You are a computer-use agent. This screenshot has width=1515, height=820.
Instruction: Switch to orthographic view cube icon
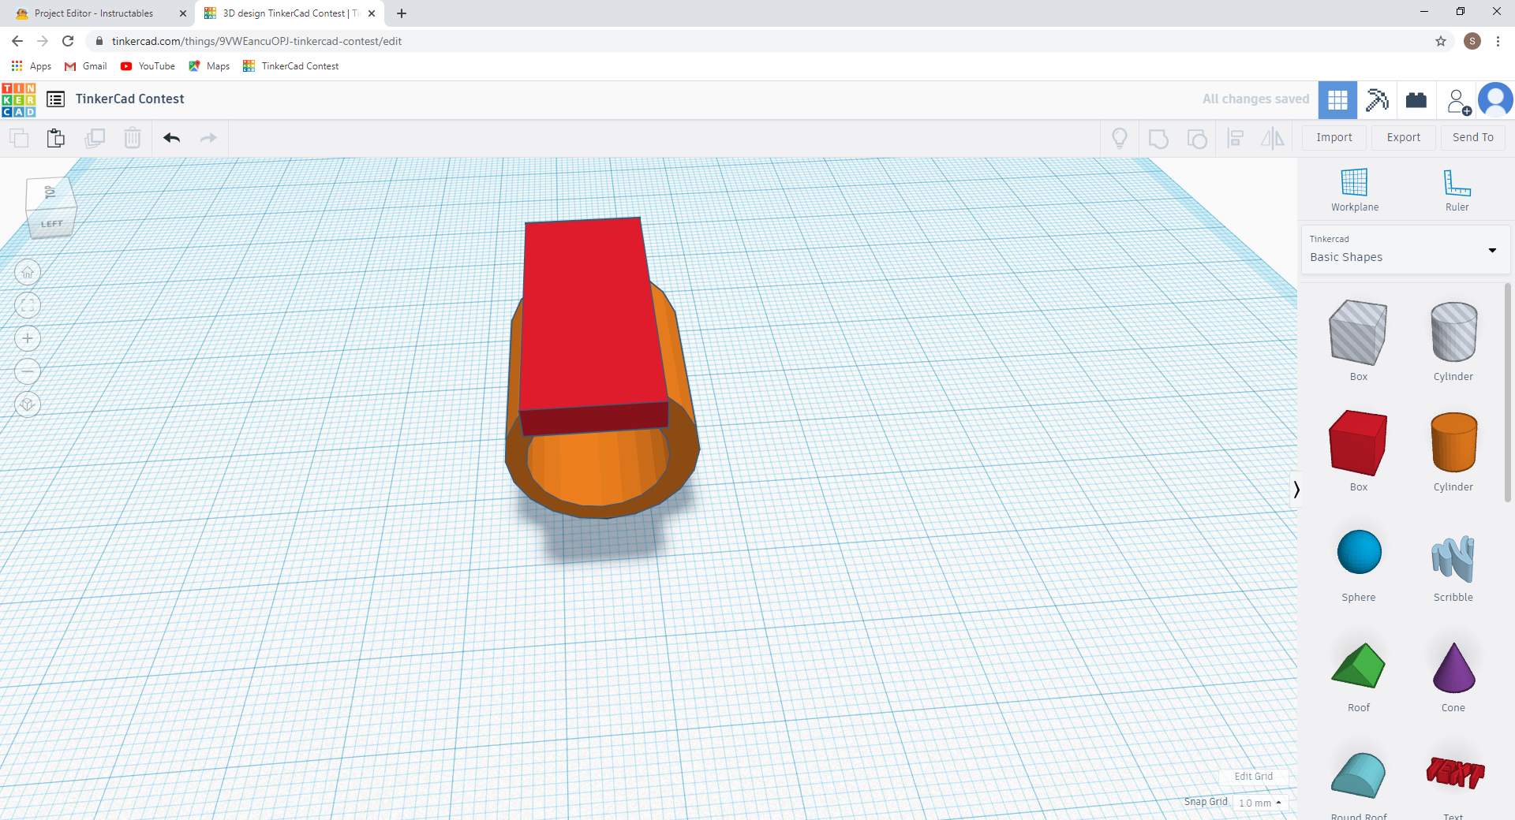tap(28, 404)
